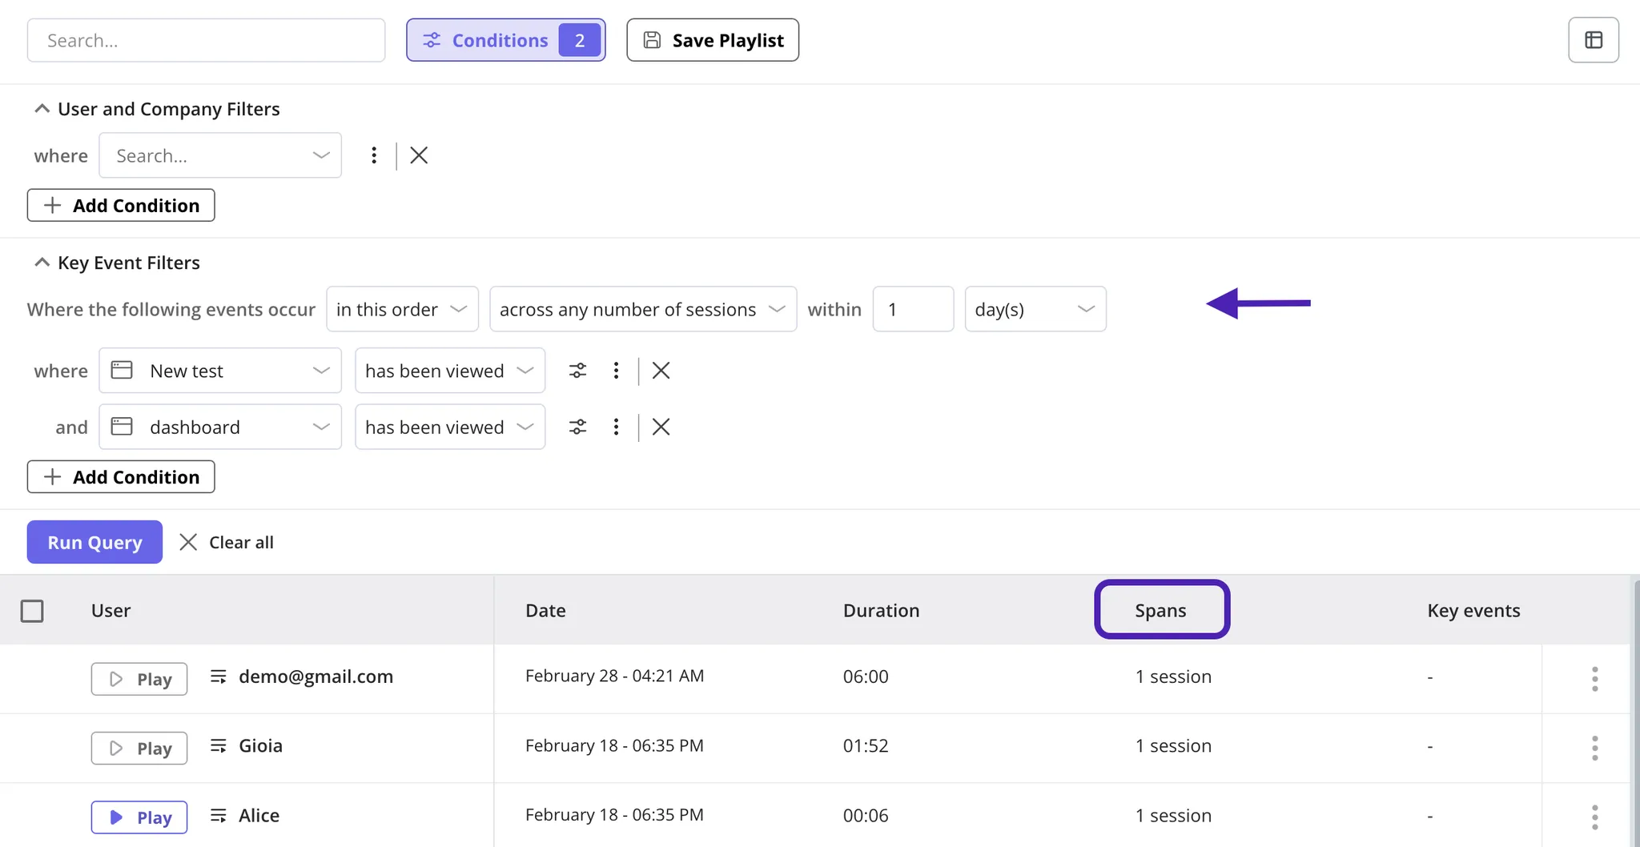Clear all filter conditions
The image size is (1640, 847).
[227, 542]
